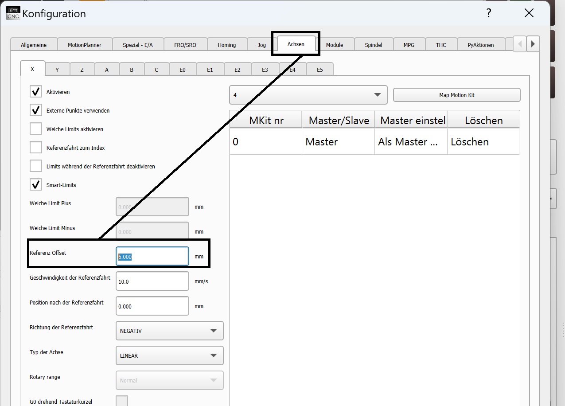Click the help question mark icon
The width and height of the screenshot is (565, 406).
pyautogui.click(x=488, y=13)
